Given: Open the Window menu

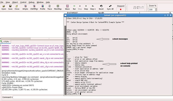Looking at the screenshot, I should point(40,2).
